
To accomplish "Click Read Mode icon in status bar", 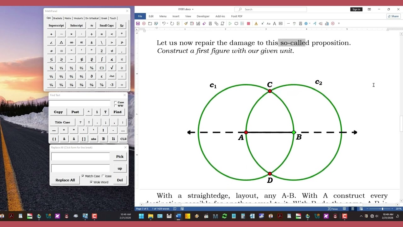I will tap(344, 209).
